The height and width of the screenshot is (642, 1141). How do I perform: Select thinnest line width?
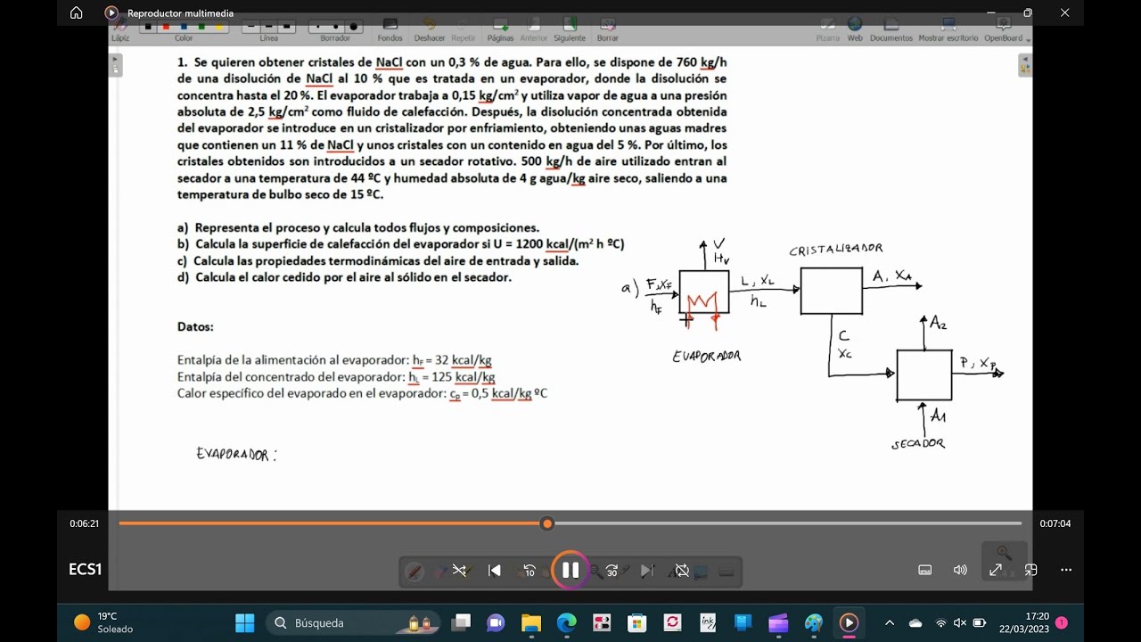tap(251, 27)
